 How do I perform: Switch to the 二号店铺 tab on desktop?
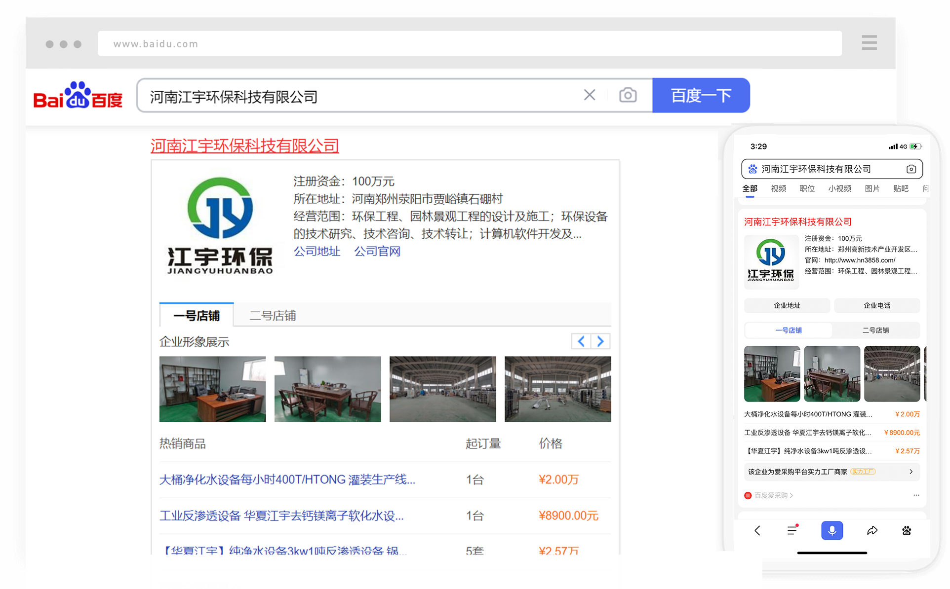tap(273, 315)
